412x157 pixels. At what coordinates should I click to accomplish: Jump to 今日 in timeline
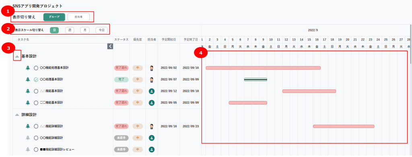coord(101,30)
